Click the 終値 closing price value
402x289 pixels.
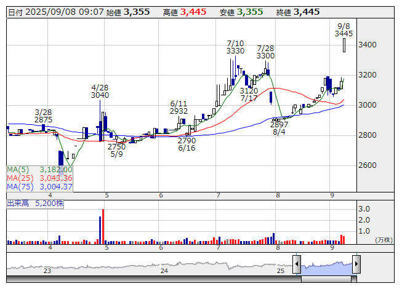(x=306, y=12)
